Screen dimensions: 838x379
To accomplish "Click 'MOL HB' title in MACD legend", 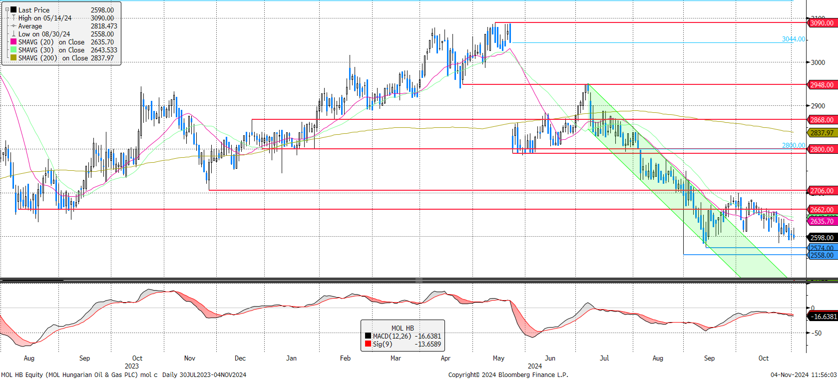I will pyautogui.click(x=403, y=328).
